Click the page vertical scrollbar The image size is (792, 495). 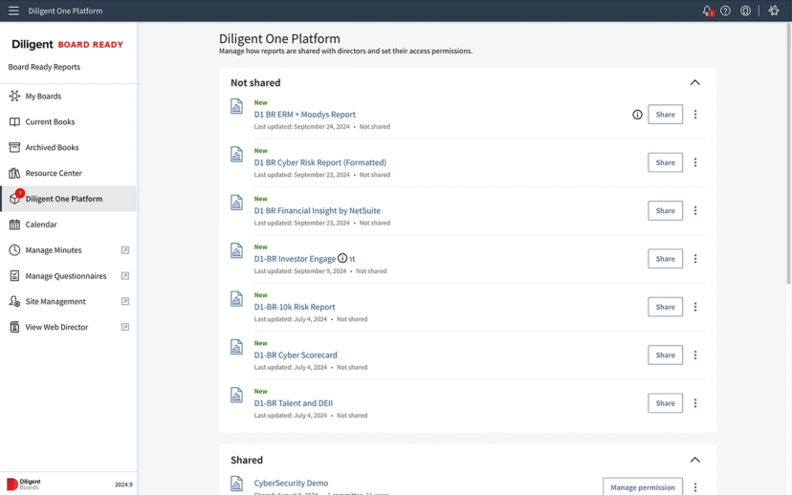(x=788, y=151)
